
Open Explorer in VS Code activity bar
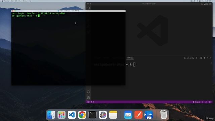pyautogui.click(x=88, y=8)
